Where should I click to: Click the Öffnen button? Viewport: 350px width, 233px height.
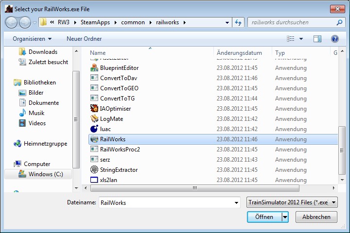click(264, 217)
